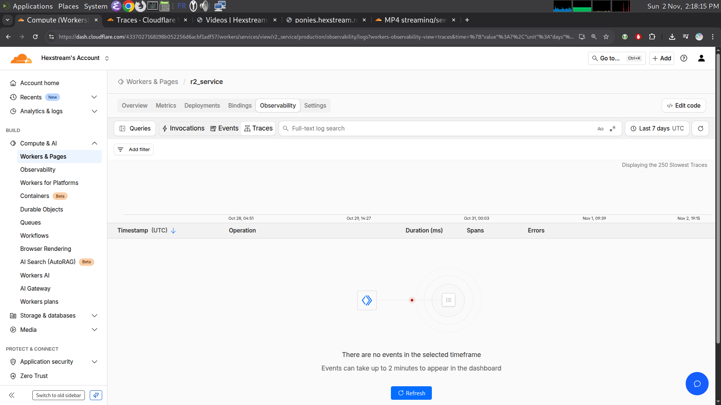This screenshot has height=405, width=721.
Task: Click the Edit code button
Action: 683,106
